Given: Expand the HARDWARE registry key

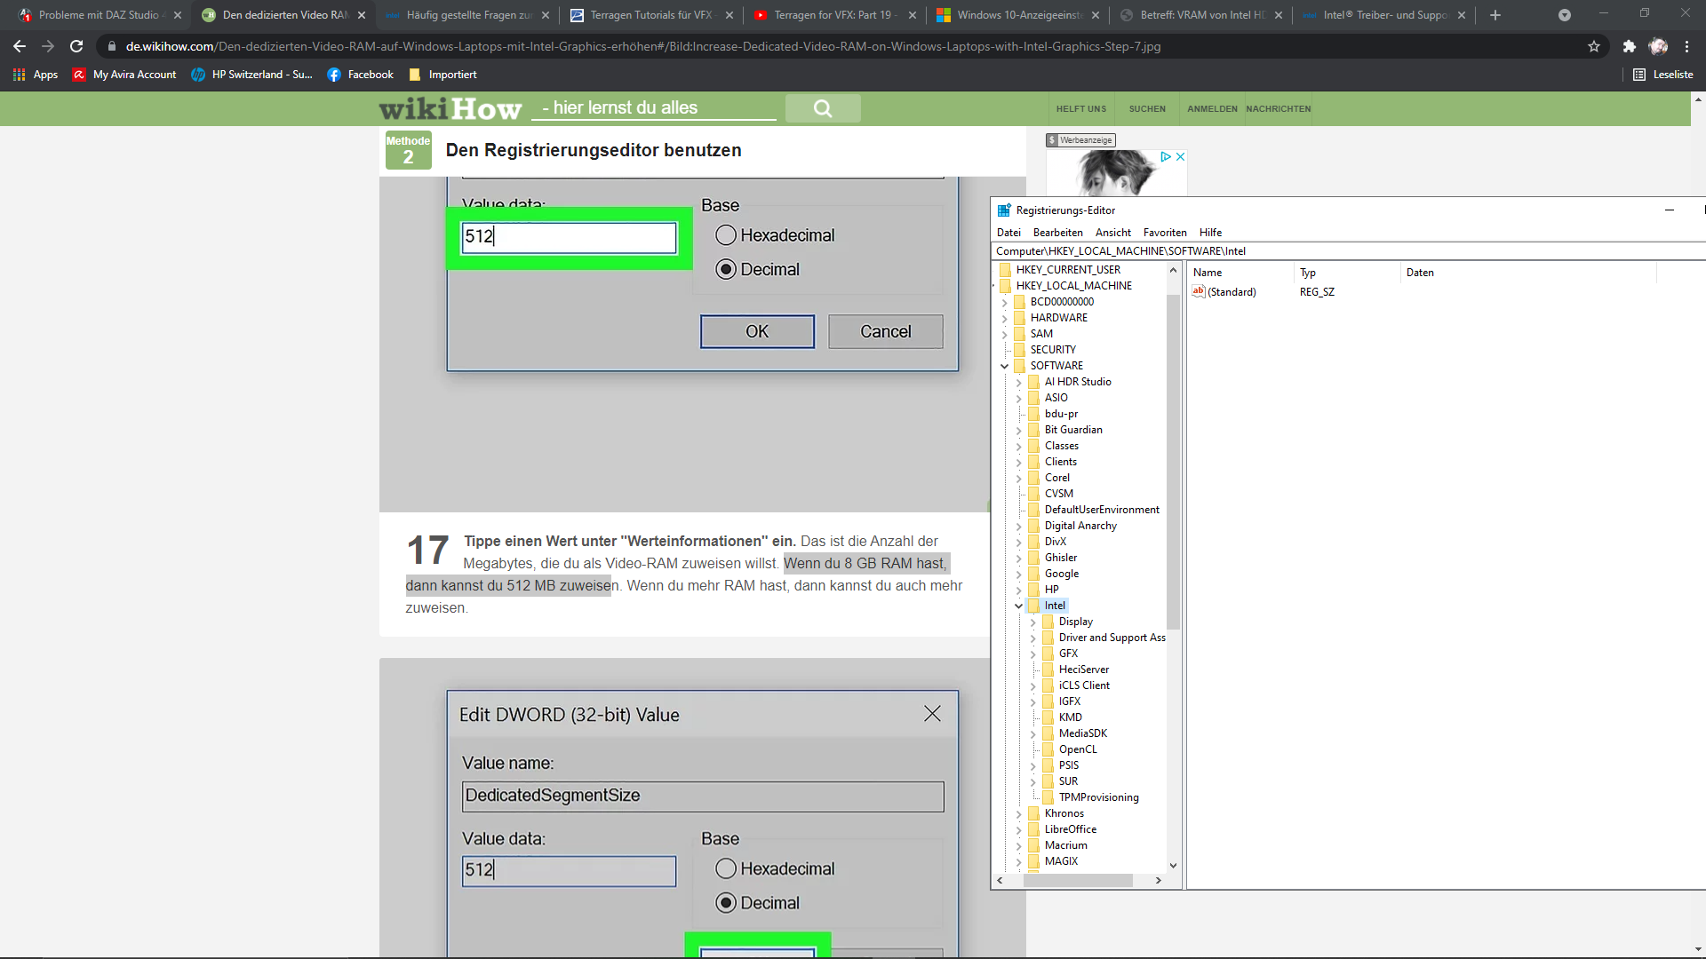Looking at the screenshot, I should click(x=1004, y=318).
